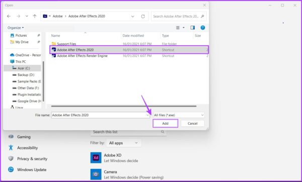Change view layout icon
This screenshot has height=182, width=302.
(178, 28)
